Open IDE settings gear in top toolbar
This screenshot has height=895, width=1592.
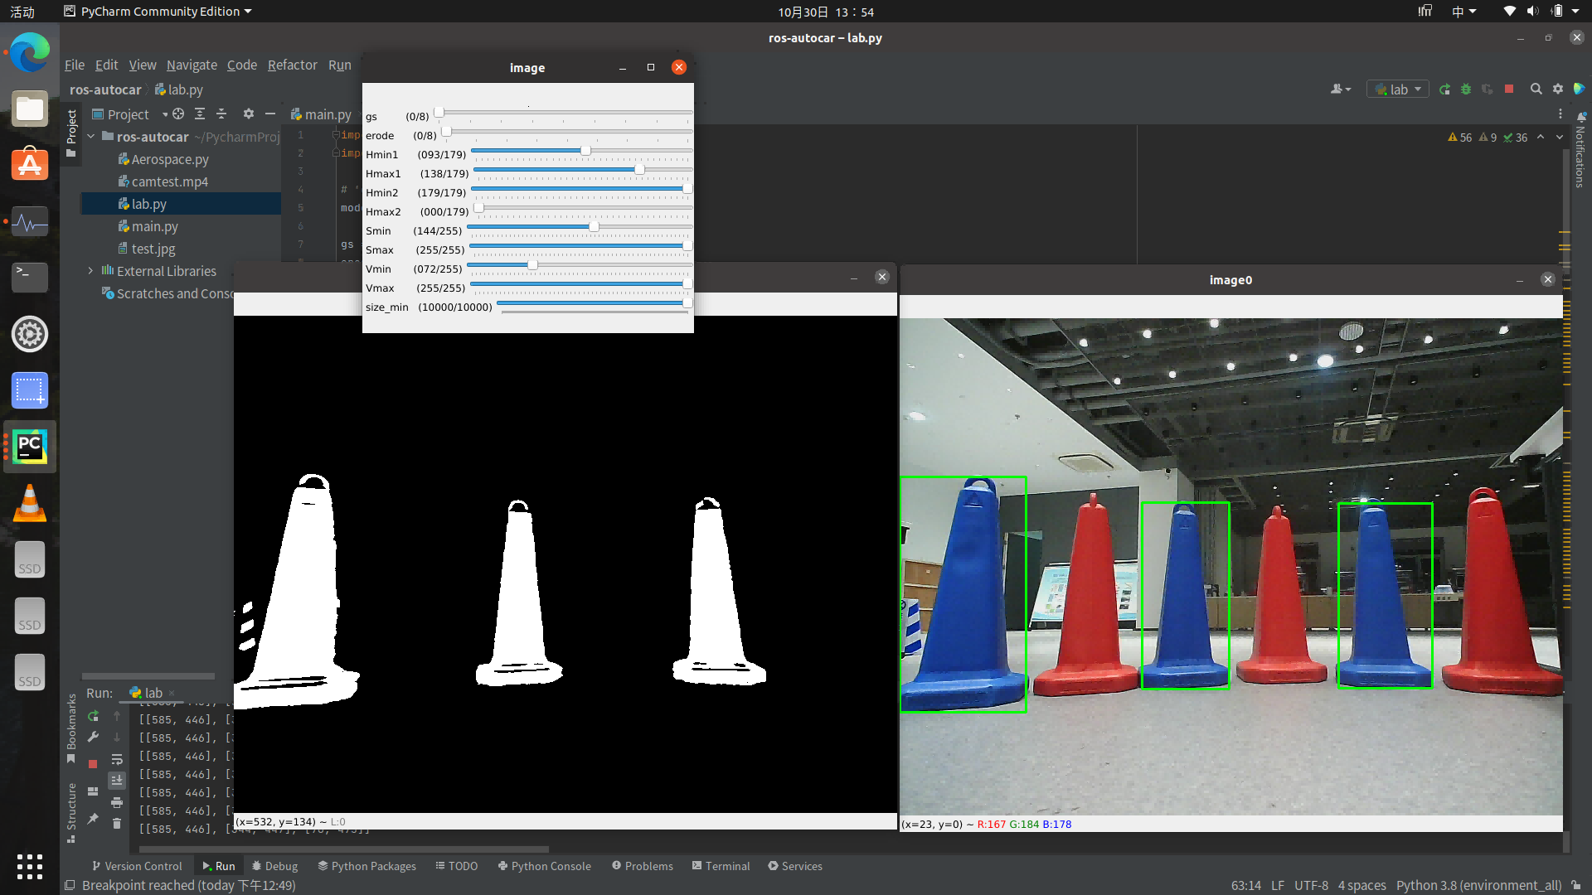point(1558,89)
